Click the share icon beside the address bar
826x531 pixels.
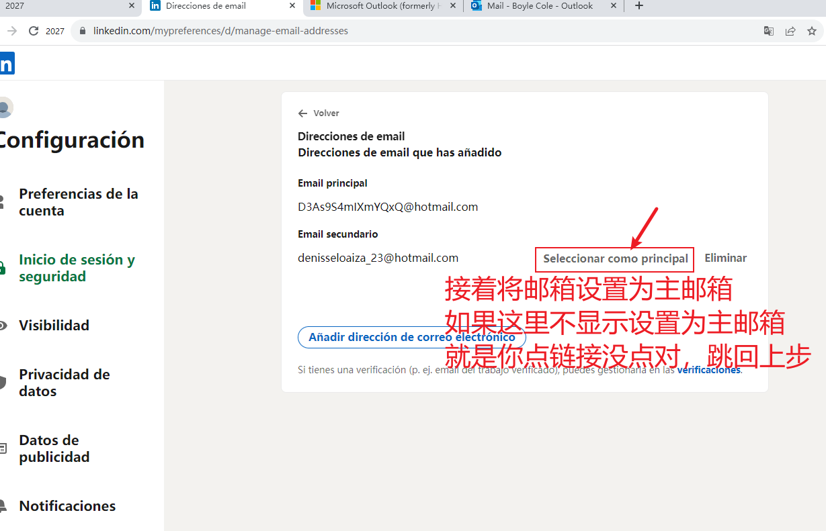pos(790,31)
